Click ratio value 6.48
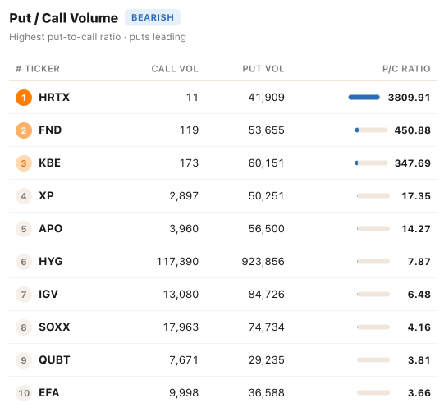444x412 pixels. (419, 295)
